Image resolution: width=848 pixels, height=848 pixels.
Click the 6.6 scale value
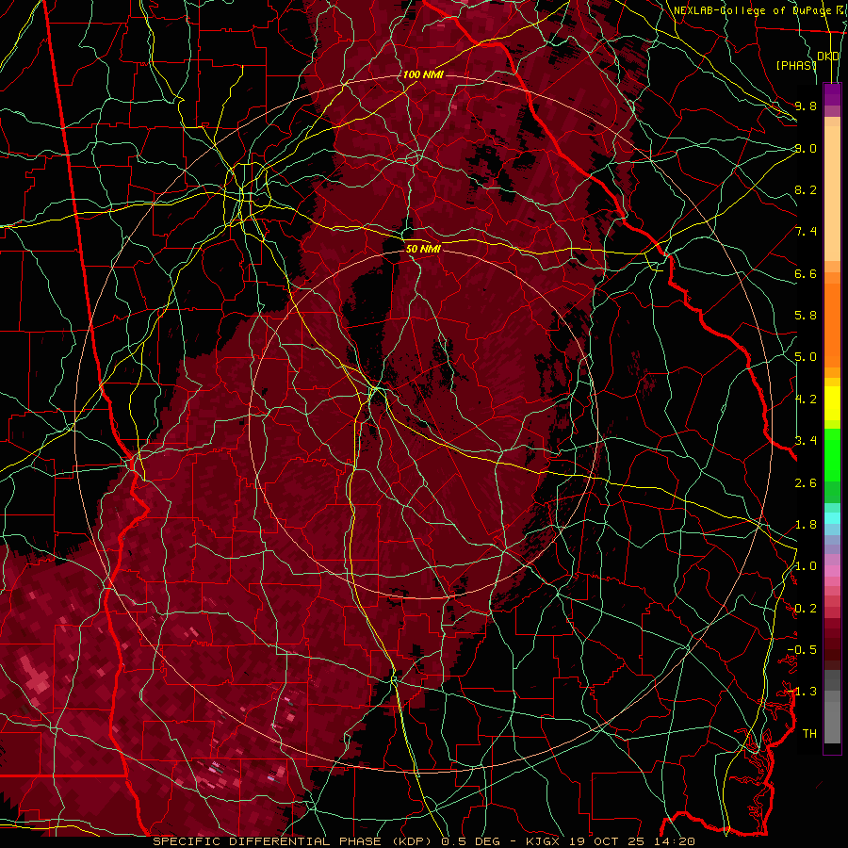coord(806,273)
